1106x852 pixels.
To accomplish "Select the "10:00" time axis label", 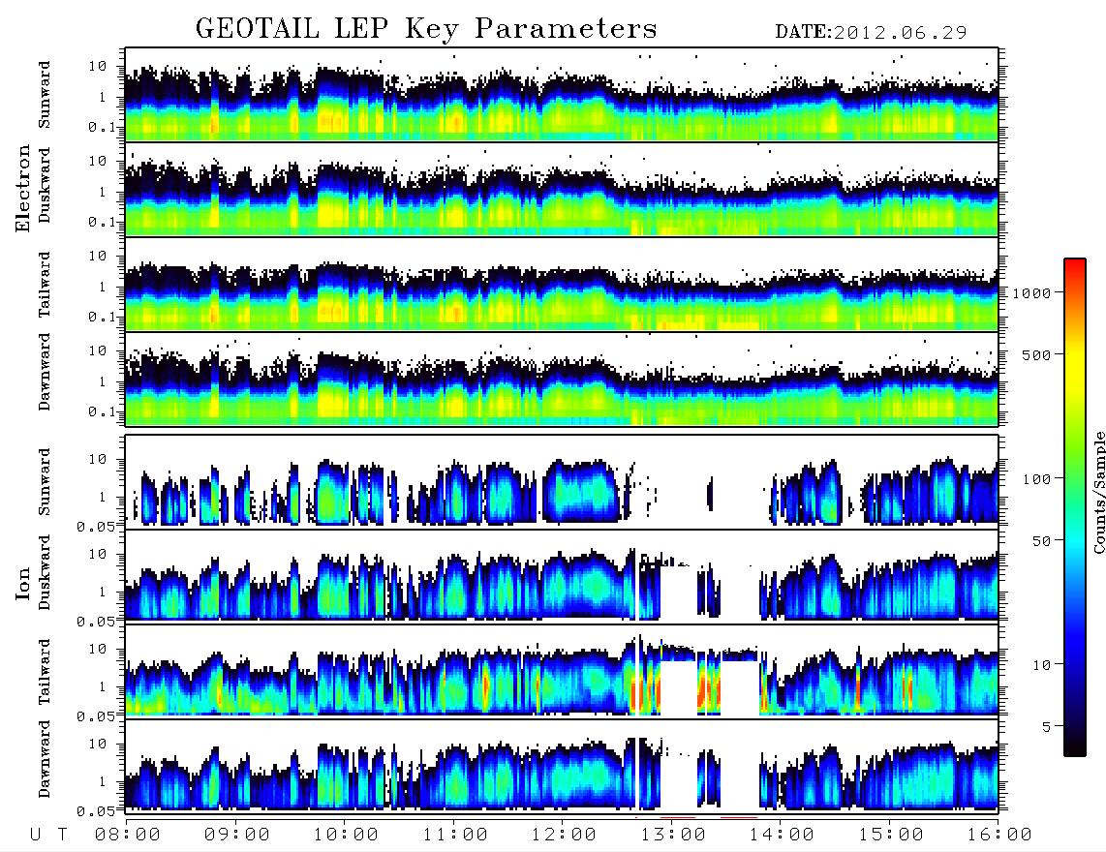I will (346, 835).
